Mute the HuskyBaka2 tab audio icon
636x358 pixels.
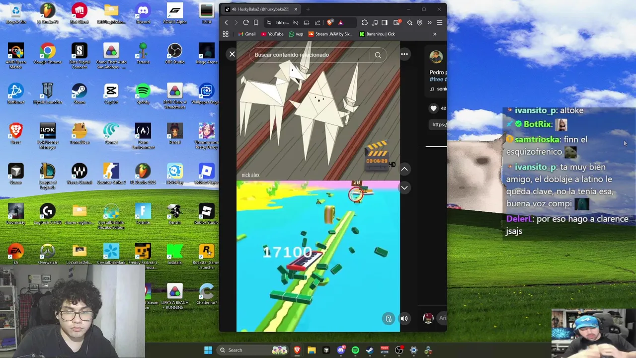click(x=234, y=9)
